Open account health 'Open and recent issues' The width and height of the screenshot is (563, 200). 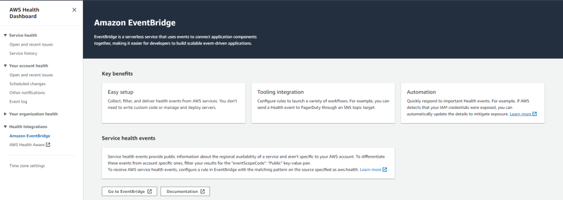coord(31,75)
